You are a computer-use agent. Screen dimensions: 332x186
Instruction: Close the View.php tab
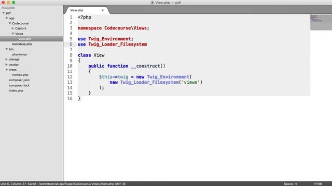click(103, 10)
